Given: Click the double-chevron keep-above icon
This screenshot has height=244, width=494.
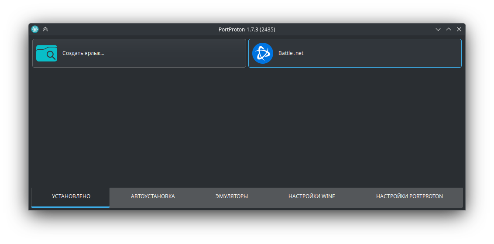Looking at the screenshot, I should point(45,29).
